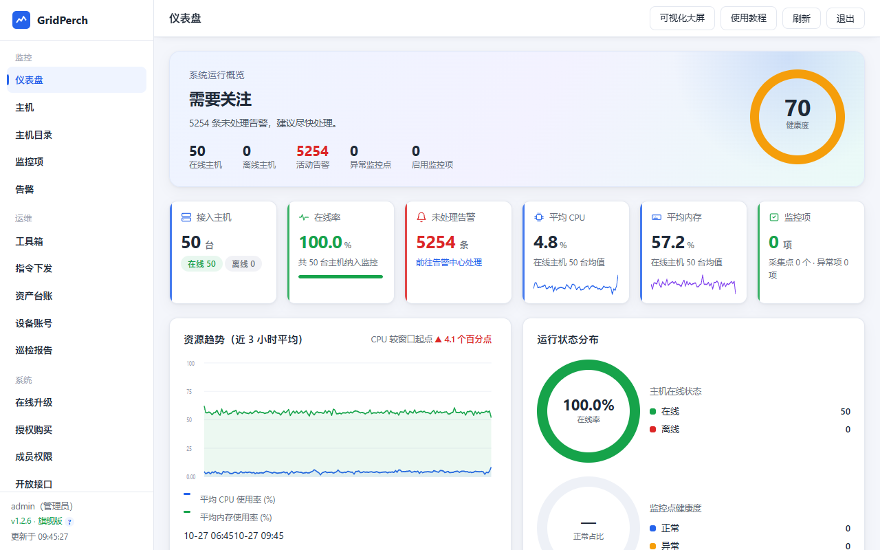Go to 在线升级

tap(76, 402)
